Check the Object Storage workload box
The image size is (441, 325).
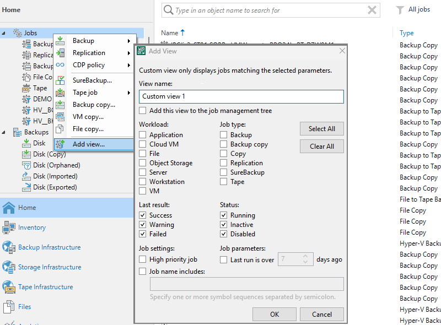tap(143, 163)
